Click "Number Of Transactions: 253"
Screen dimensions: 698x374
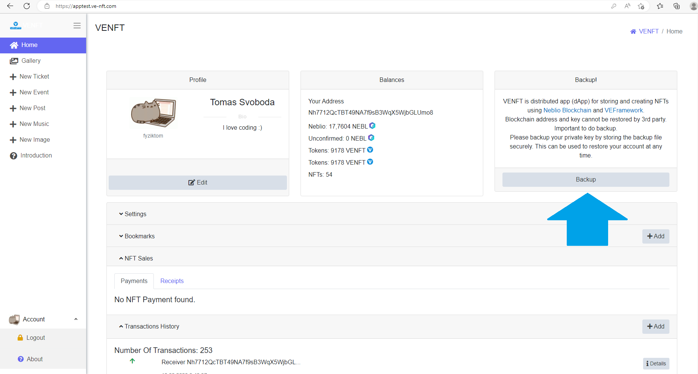point(163,350)
